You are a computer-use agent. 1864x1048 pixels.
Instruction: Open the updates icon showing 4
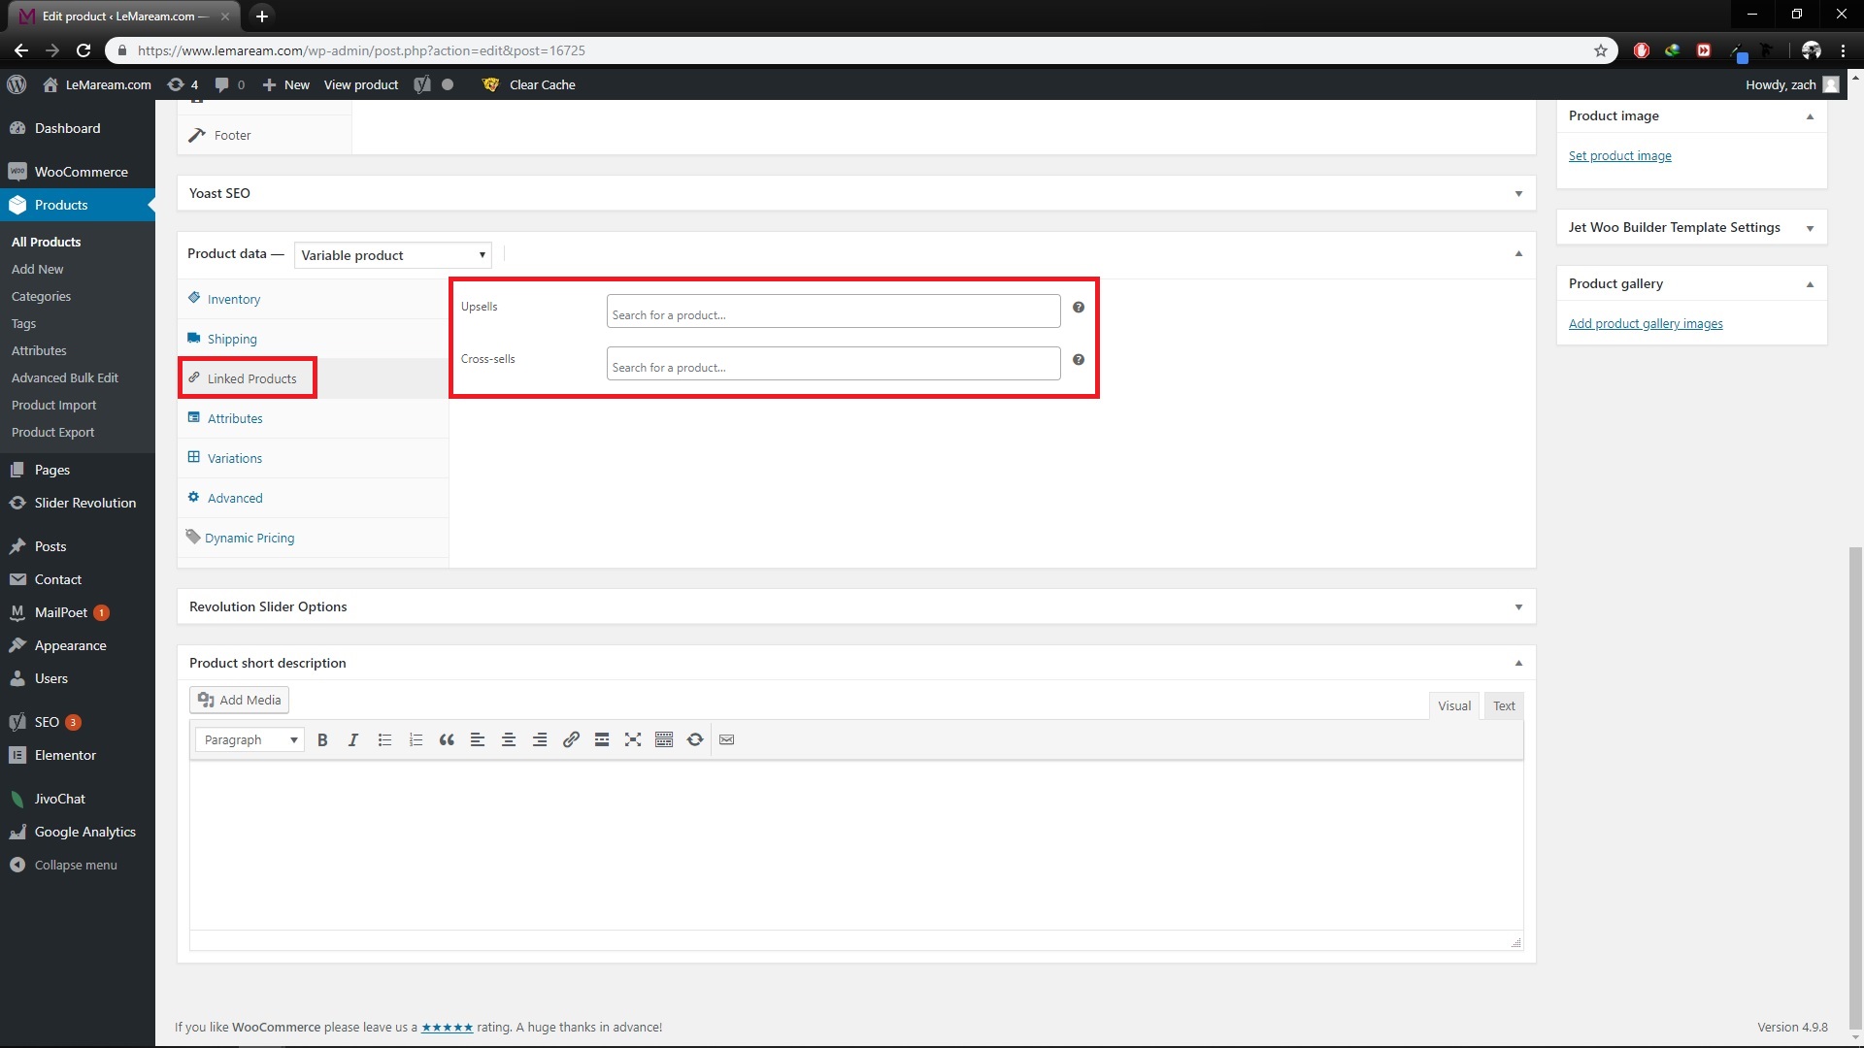(x=183, y=84)
